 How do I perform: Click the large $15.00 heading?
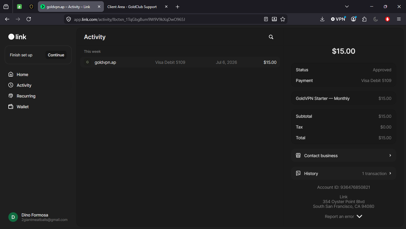[344, 51]
